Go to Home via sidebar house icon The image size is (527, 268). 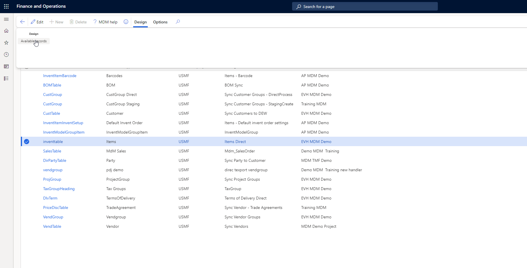[x=6, y=31]
